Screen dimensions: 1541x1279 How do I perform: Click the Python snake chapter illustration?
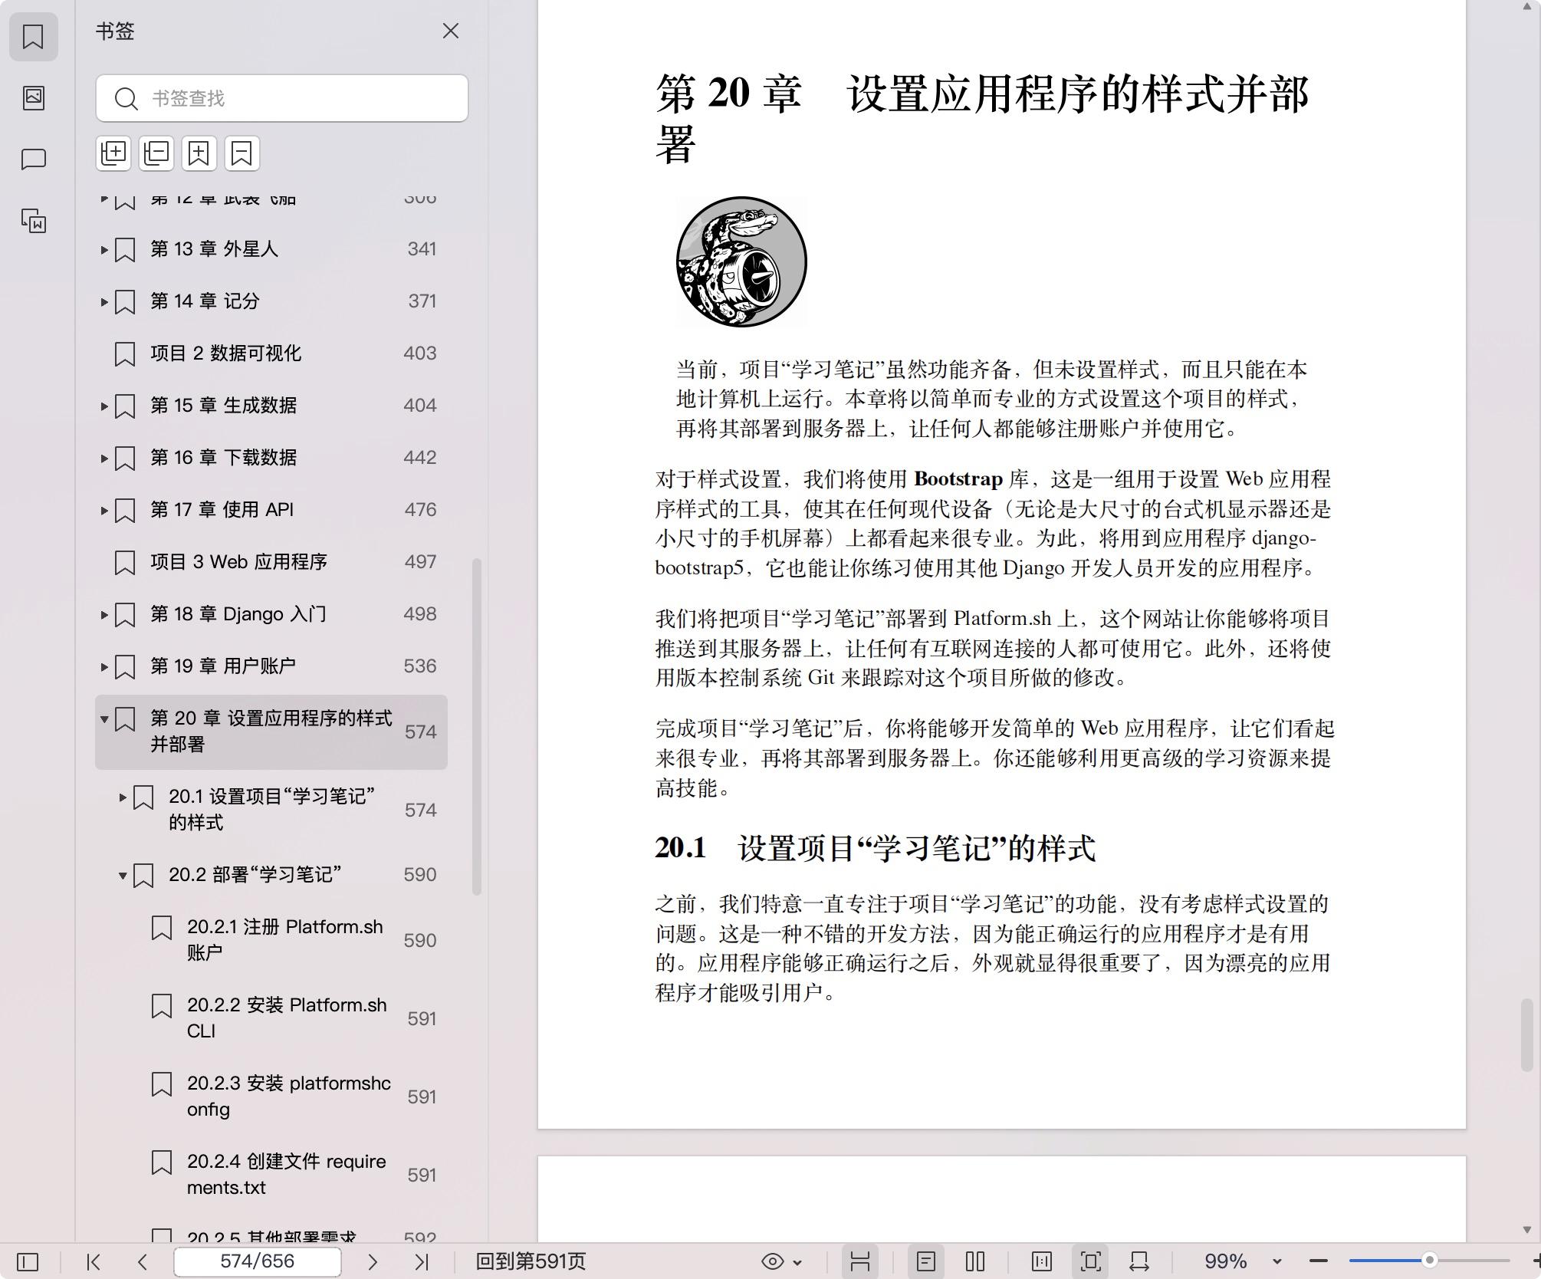click(741, 261)
